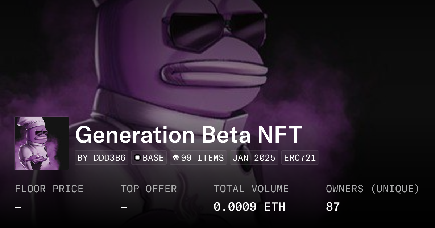
Task: Click the JAN 2025 date badge
Action: (x=254, y=158)
